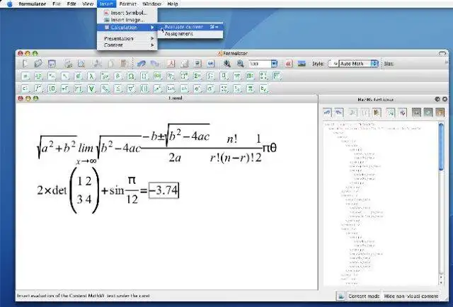This screenshot has width=453, height=307.
Task: Open the integral templates palette
Action: 210,76
